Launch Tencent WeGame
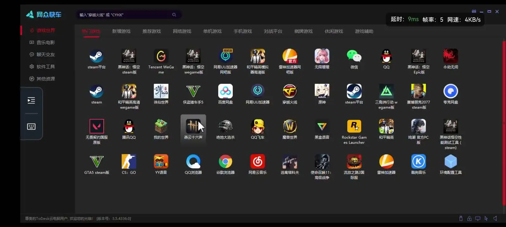Viewport: 506px width, 227px height. pos(161,56)
